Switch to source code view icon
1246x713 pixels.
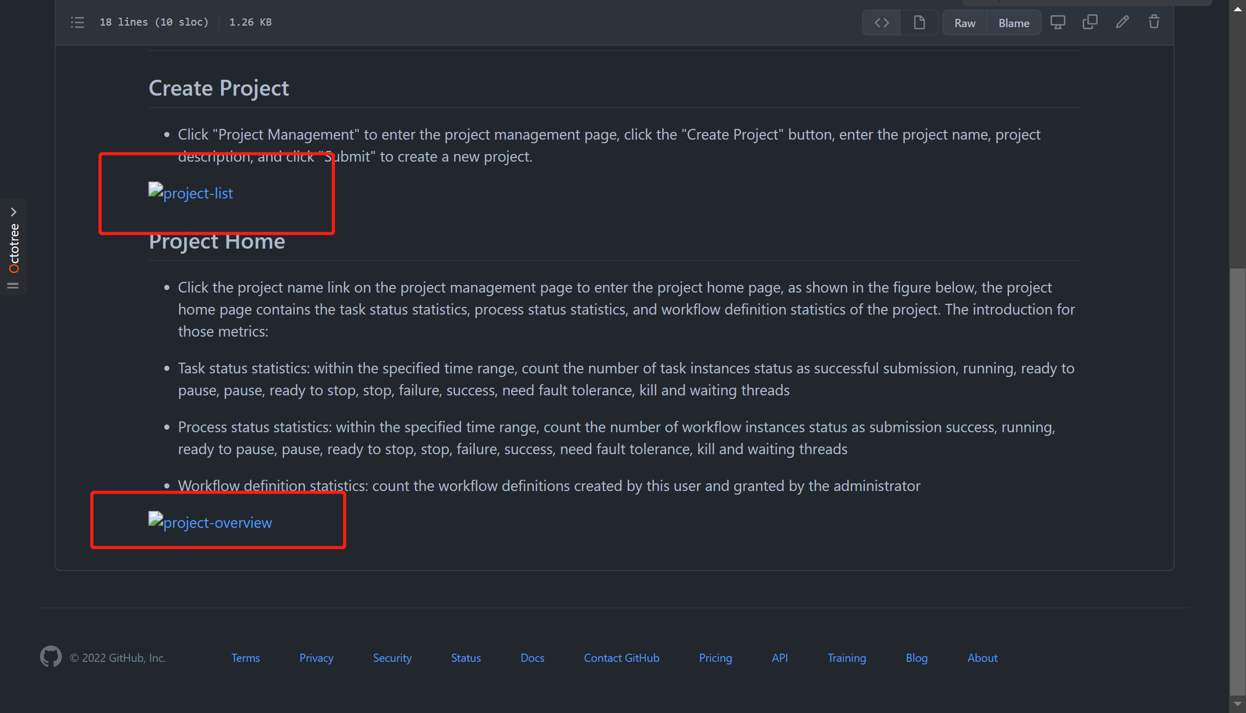(881, 23)
